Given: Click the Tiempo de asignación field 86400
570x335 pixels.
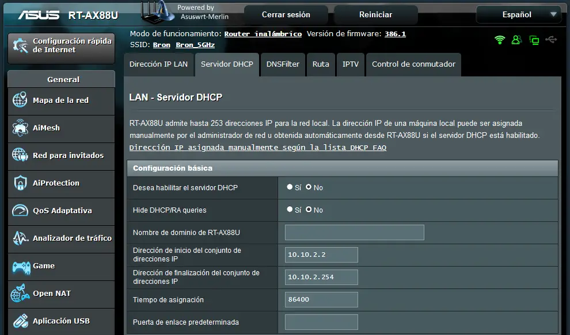Looking at the screenshot, I should click(321, 300).
